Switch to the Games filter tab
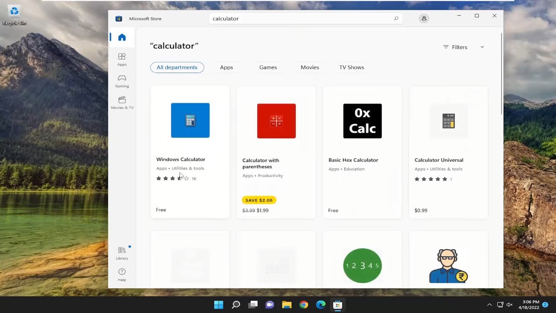The height and width of the screenshot is (313, 556). [x=268, y=67]
